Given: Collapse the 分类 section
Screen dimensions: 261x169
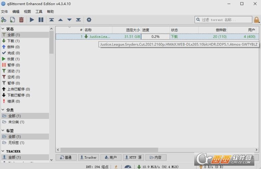Looking at the screenshot, I should click(x=3, y=110).
